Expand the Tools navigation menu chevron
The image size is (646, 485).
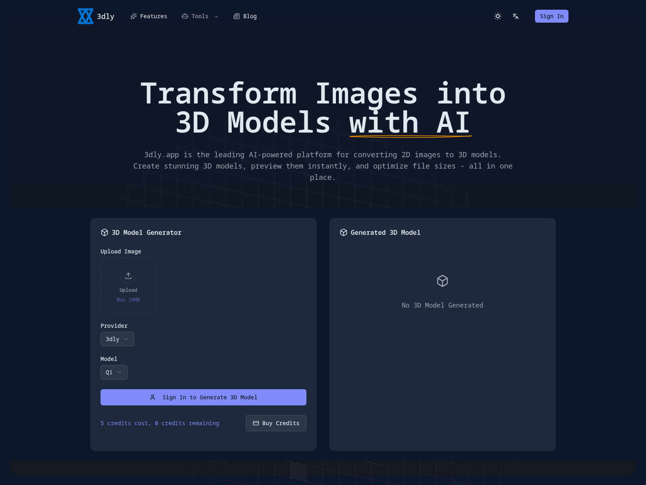click(216, 17)
